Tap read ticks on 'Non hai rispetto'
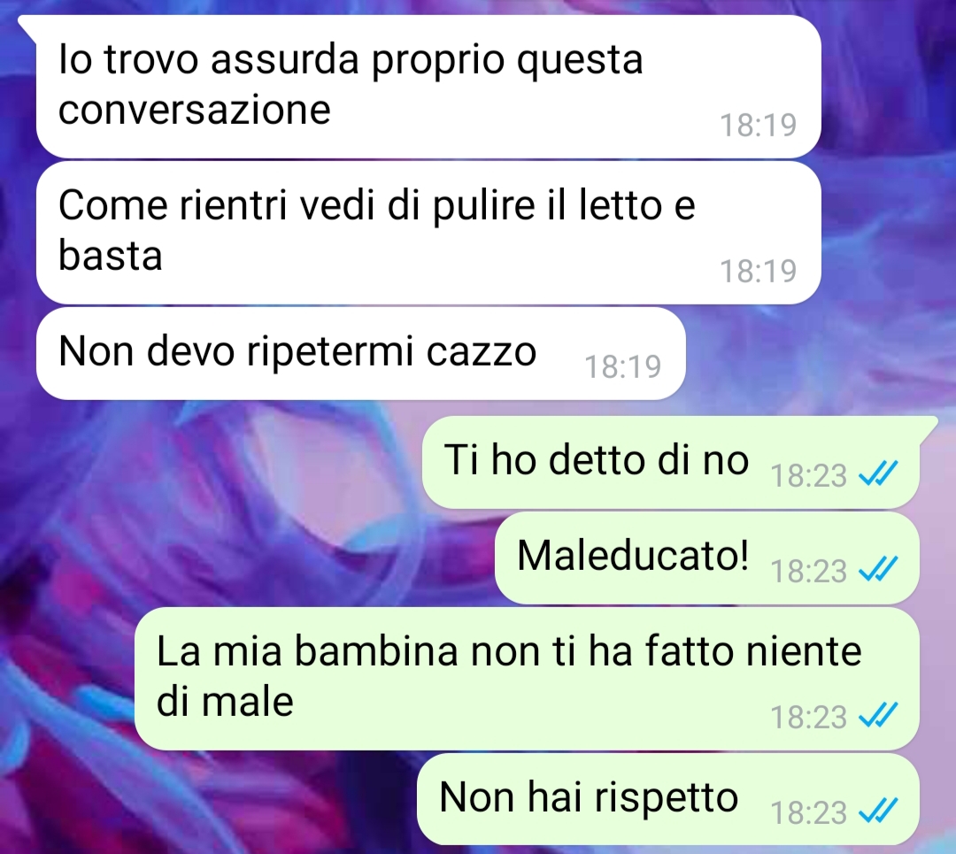 pos(878,812)
